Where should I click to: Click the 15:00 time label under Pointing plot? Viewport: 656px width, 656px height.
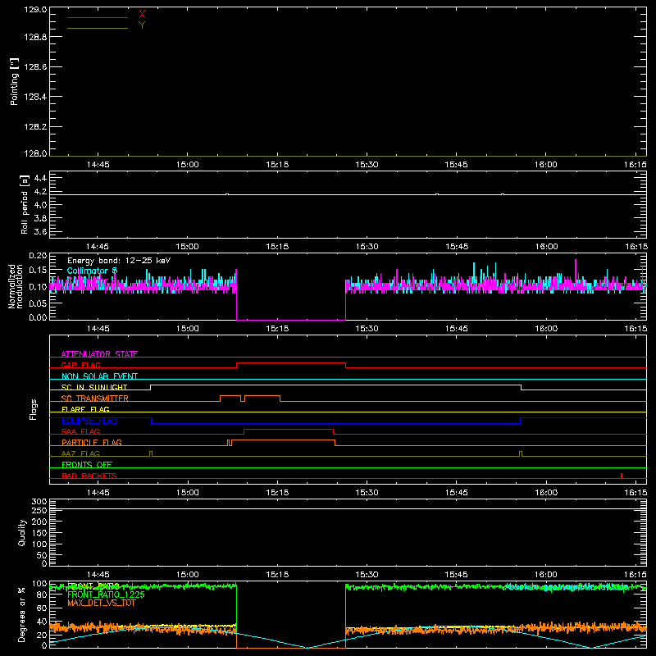tap(188, 165)
